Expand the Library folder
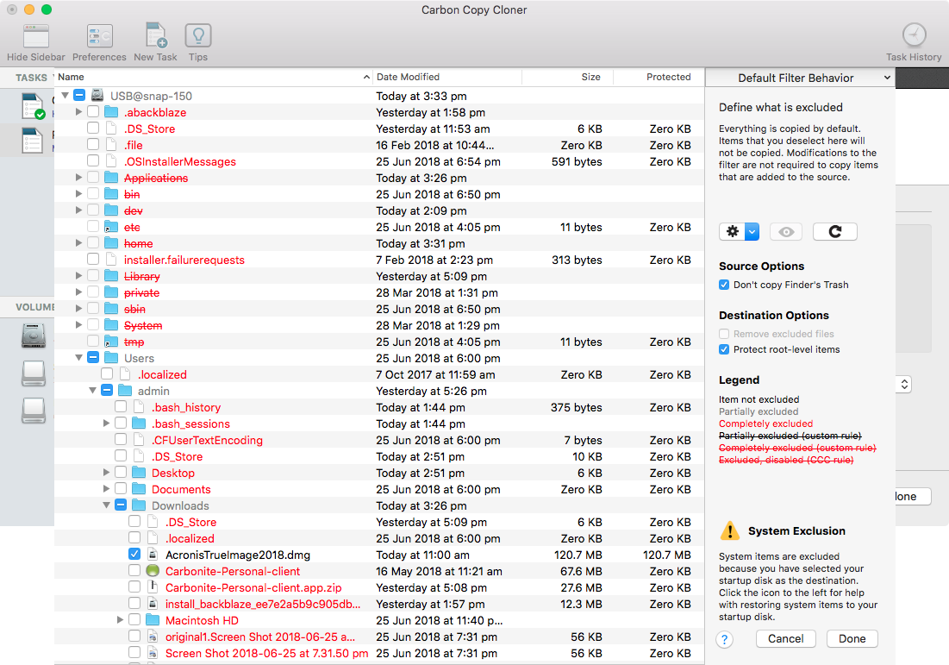This screenshot has width=949, height=665. click(78, 276)
